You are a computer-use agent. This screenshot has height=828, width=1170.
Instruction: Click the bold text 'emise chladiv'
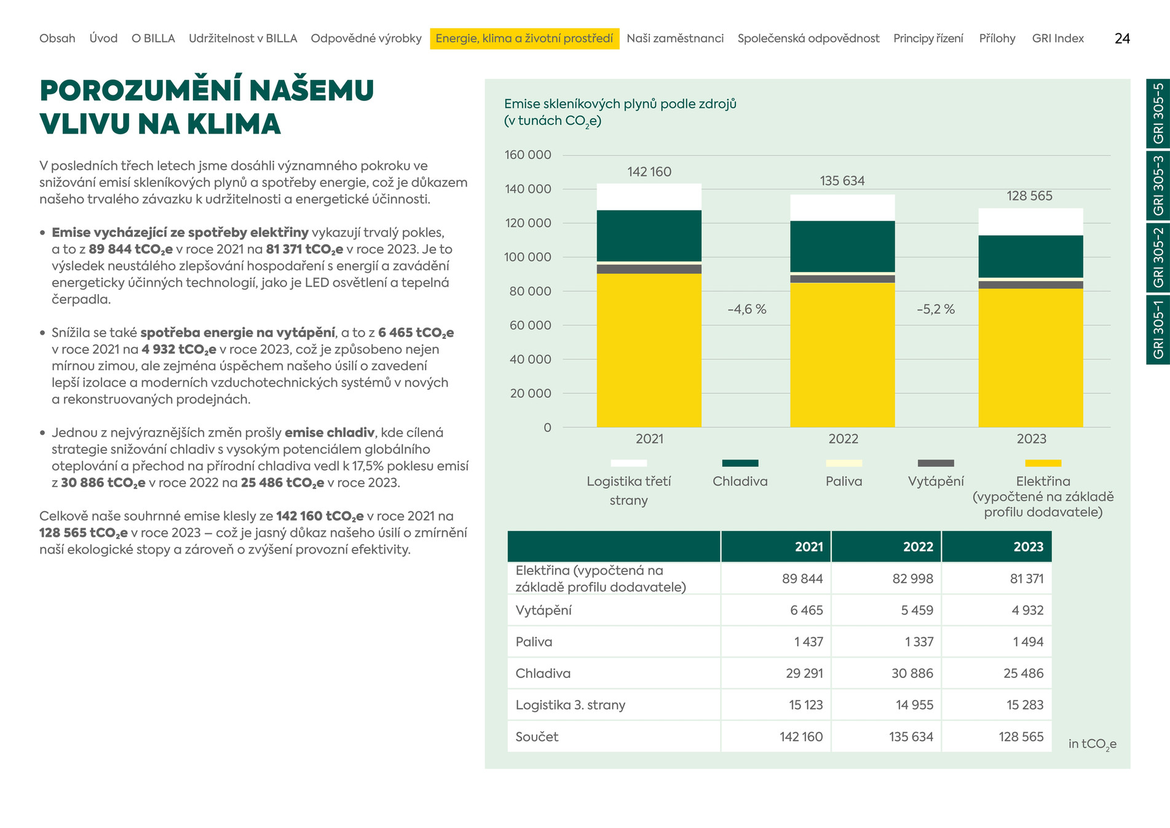coord(330,432)
